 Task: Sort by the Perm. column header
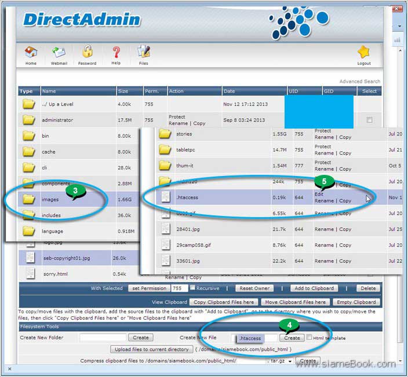click(x=152, y=91)
